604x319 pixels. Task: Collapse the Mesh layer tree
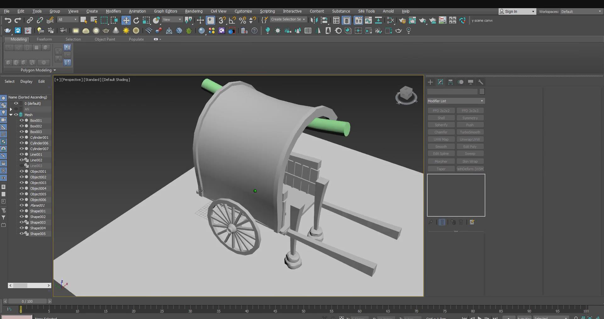pyautogui.click(x=11, y=115)
